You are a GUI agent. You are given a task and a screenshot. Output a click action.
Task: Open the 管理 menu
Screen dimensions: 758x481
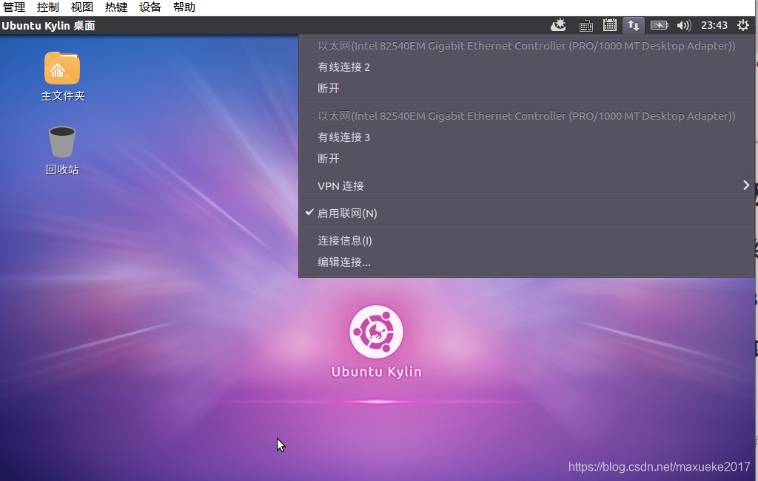14,7
